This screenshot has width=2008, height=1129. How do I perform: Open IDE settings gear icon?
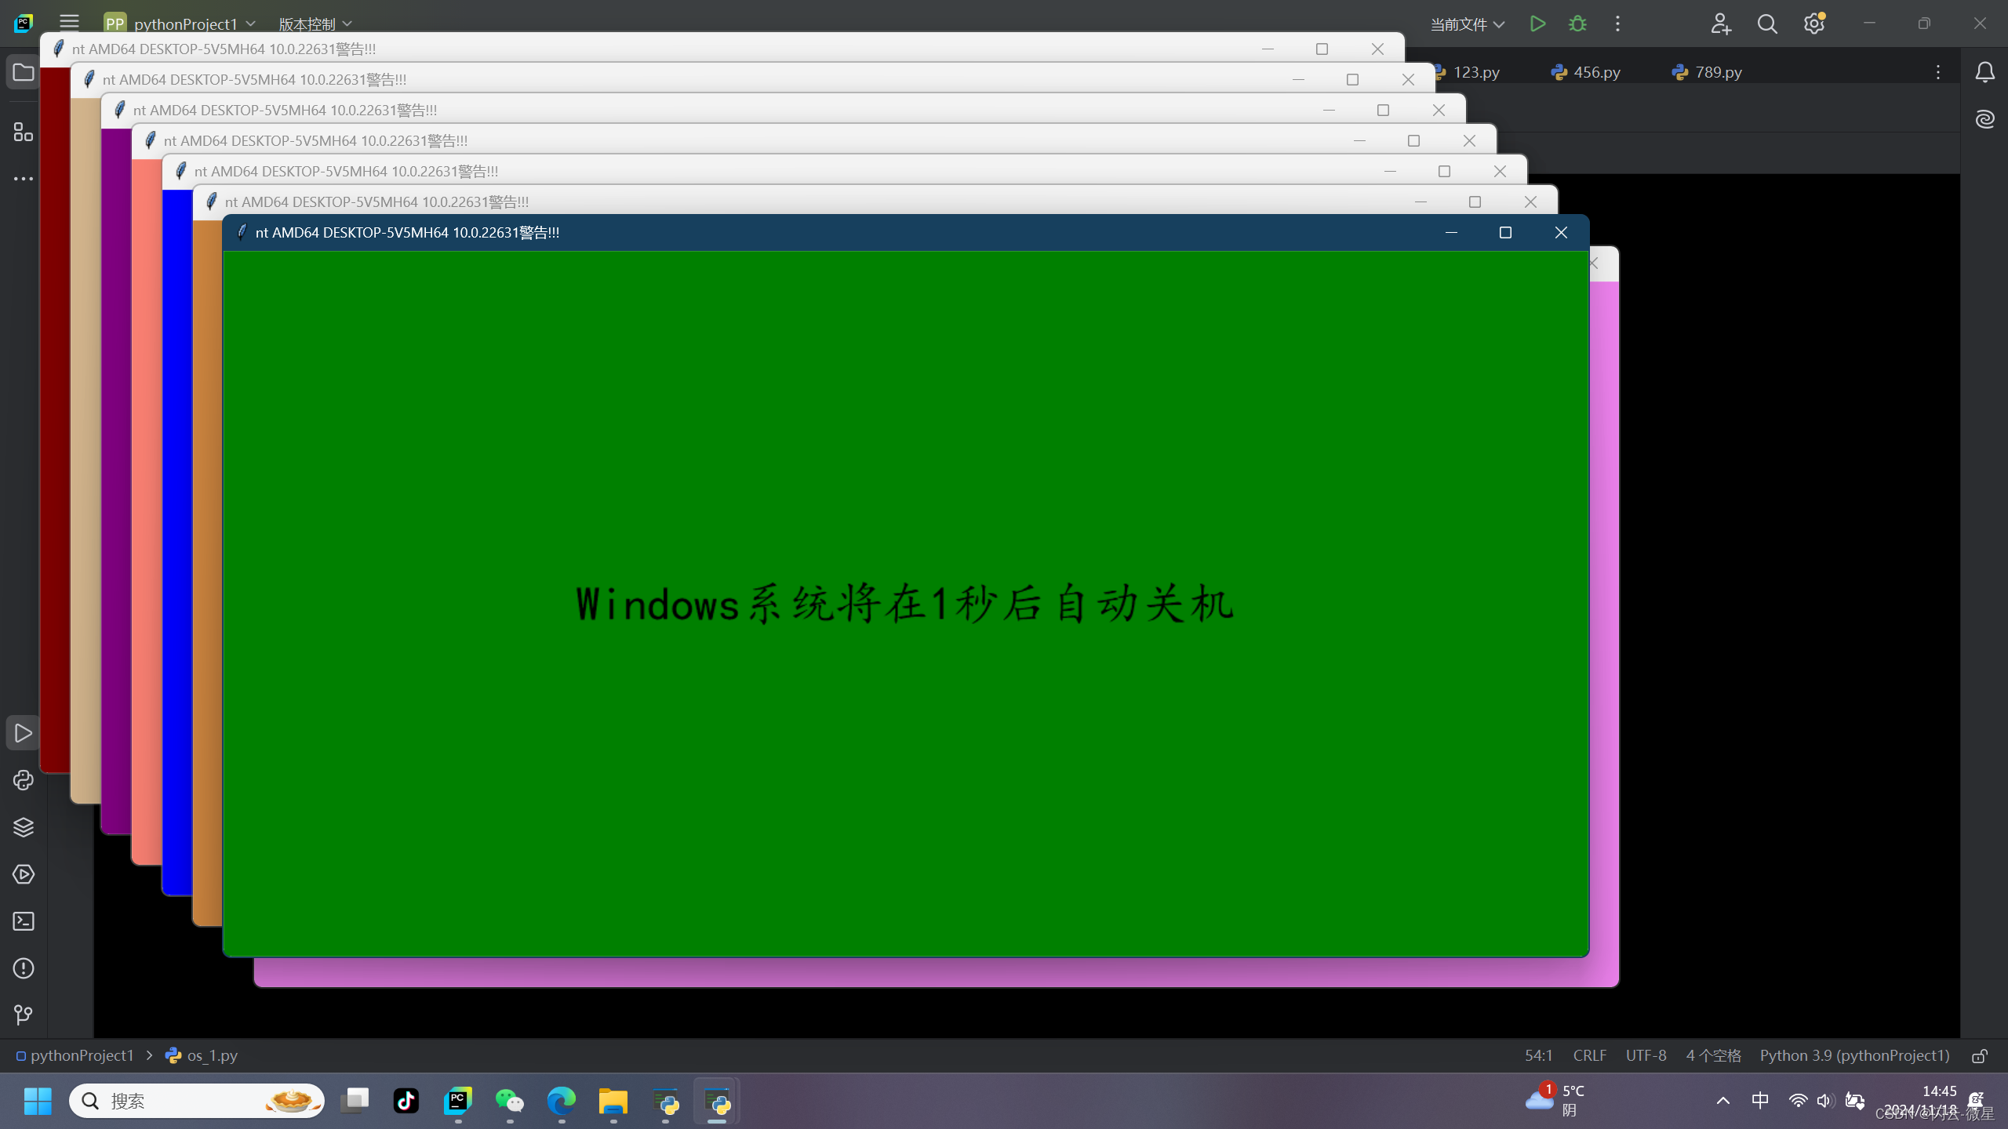tap(1813, 24)
